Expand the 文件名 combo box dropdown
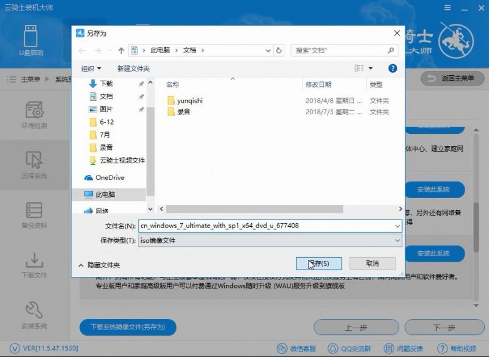489x357 pixels. 397,226
